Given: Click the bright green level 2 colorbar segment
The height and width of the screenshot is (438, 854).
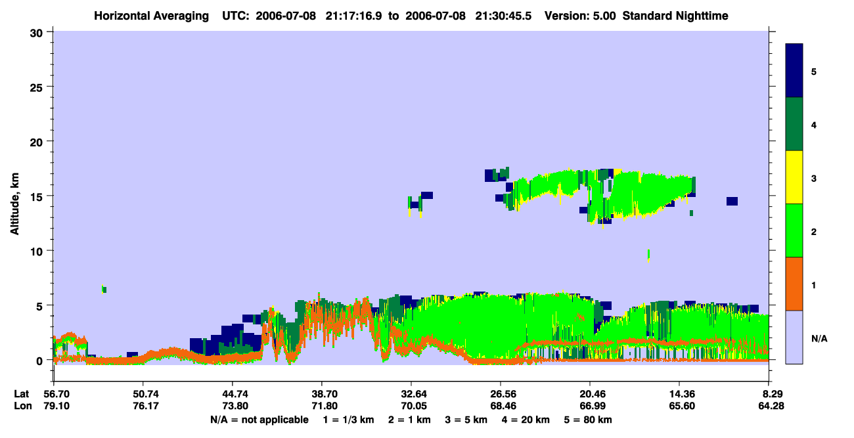Looking at the screenshot, I should (x=794, y=230).
